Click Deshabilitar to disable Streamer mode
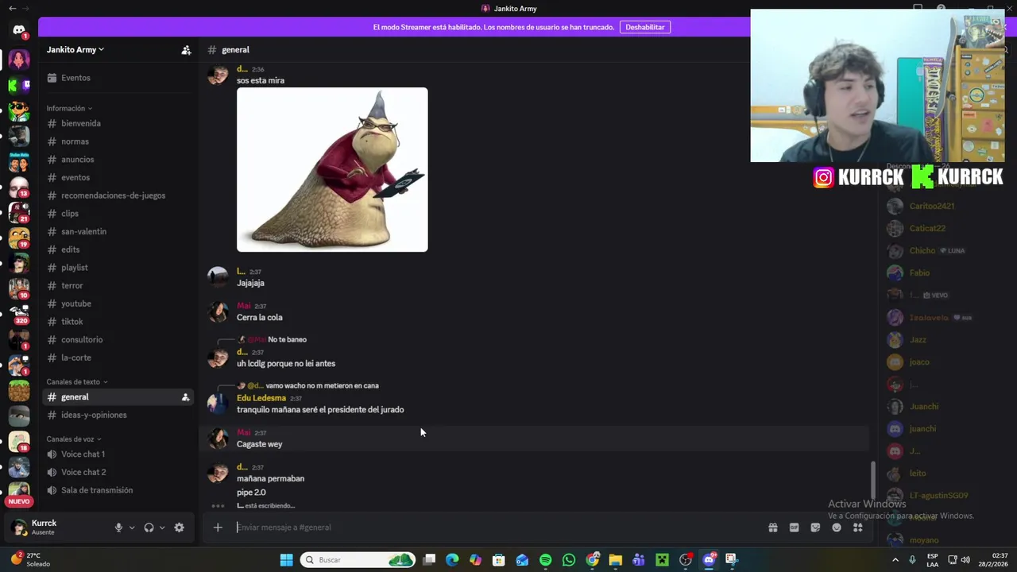 point(644,27)
